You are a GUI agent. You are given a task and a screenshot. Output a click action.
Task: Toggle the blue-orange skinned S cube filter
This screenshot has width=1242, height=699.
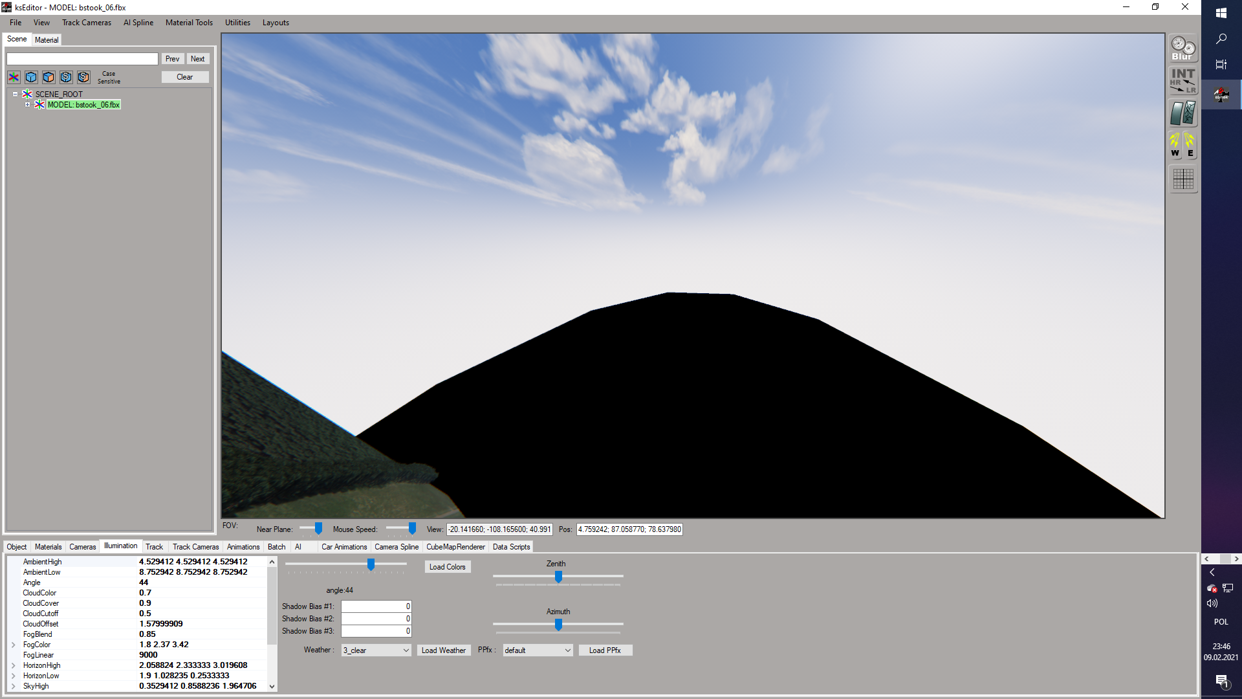click(83, 77)
